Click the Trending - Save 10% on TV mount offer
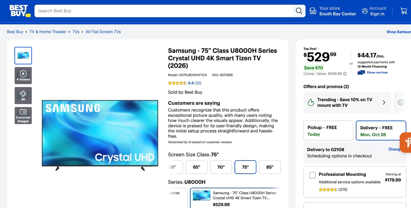Image resolution: width=411 pixels, height=208 pixels. coord(347,102)
